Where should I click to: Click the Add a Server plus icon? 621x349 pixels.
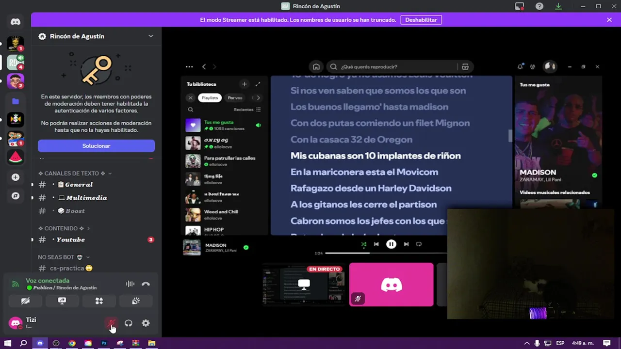(x=16, y=177)
